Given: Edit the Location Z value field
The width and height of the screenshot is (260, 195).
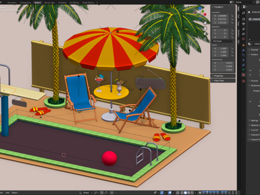Looking at the screenshot, I should pos(220,23).
